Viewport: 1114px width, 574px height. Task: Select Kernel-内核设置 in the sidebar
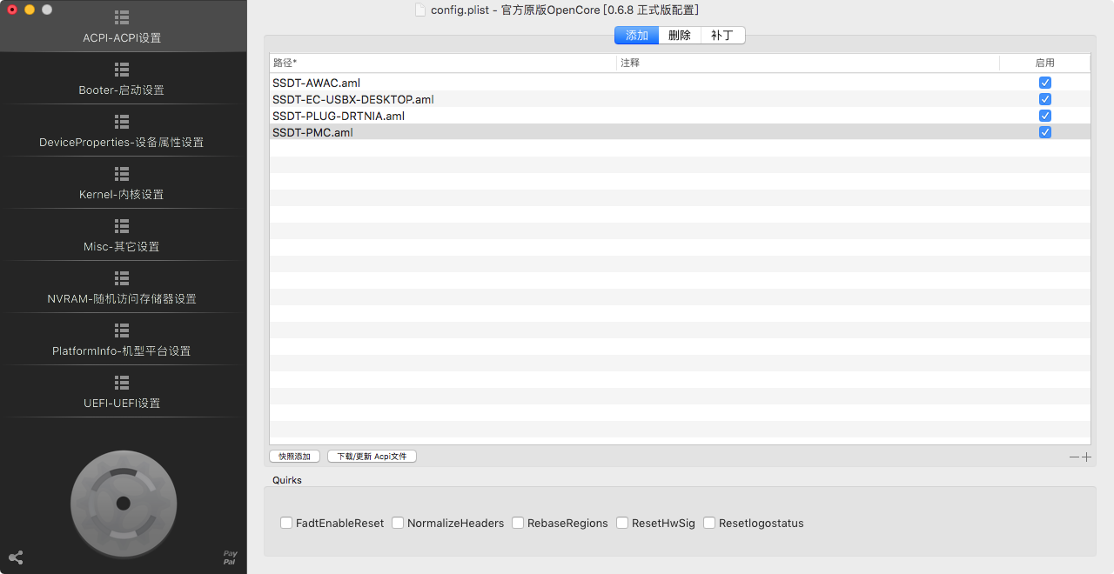tap(122, 195)
